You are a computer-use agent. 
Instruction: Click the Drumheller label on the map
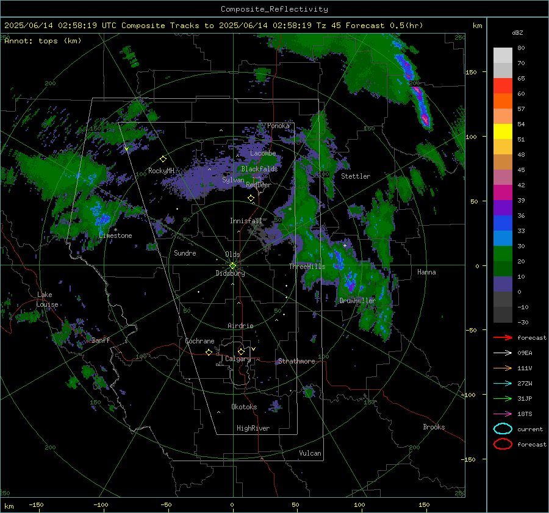[x=357, y=301]
